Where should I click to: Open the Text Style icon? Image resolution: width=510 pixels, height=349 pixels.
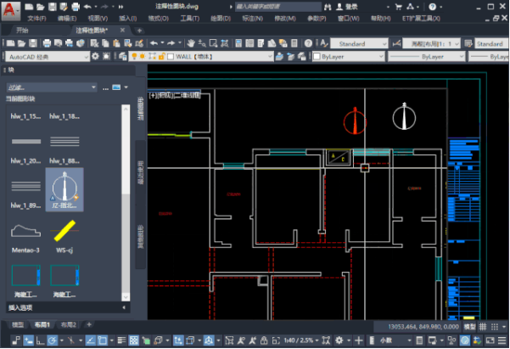pos(323,43)
